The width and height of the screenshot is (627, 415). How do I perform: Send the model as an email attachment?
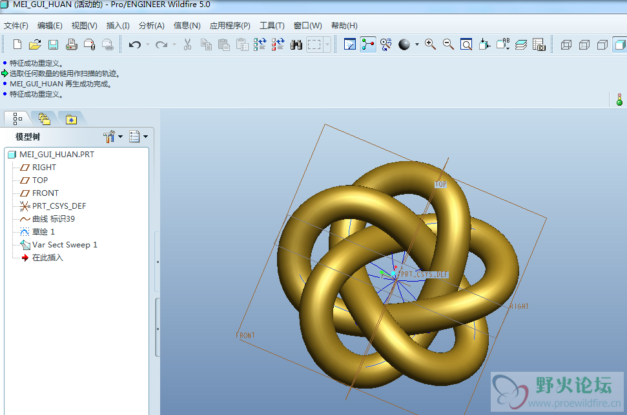[90, 44]
